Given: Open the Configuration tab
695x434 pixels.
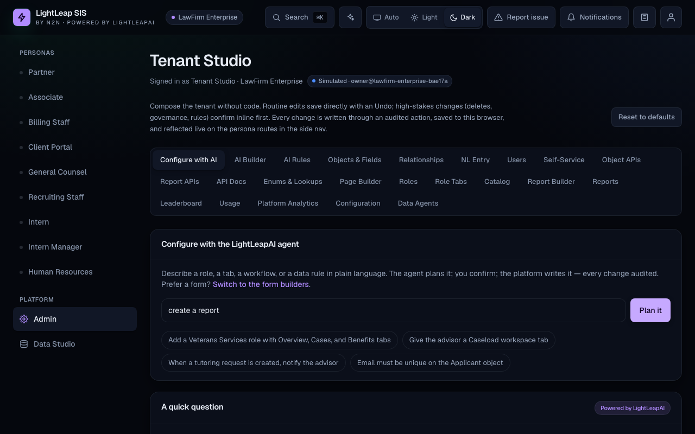Looking at the screenshot, I should [x=358, y=203].
